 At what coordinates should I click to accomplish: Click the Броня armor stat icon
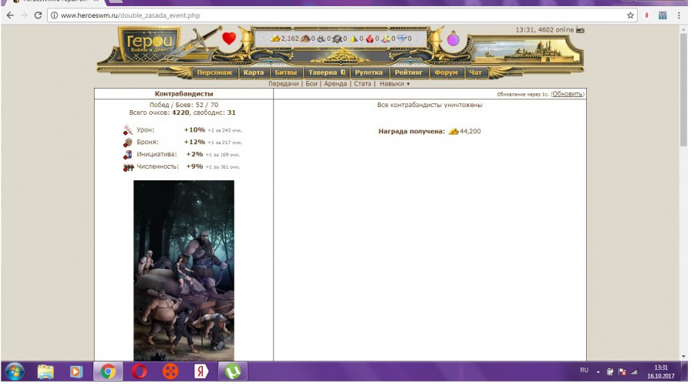click(128, 143)
